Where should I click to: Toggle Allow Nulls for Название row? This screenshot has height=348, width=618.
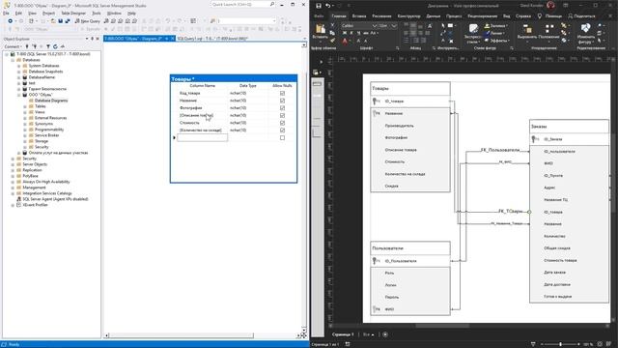pos(282,101)
